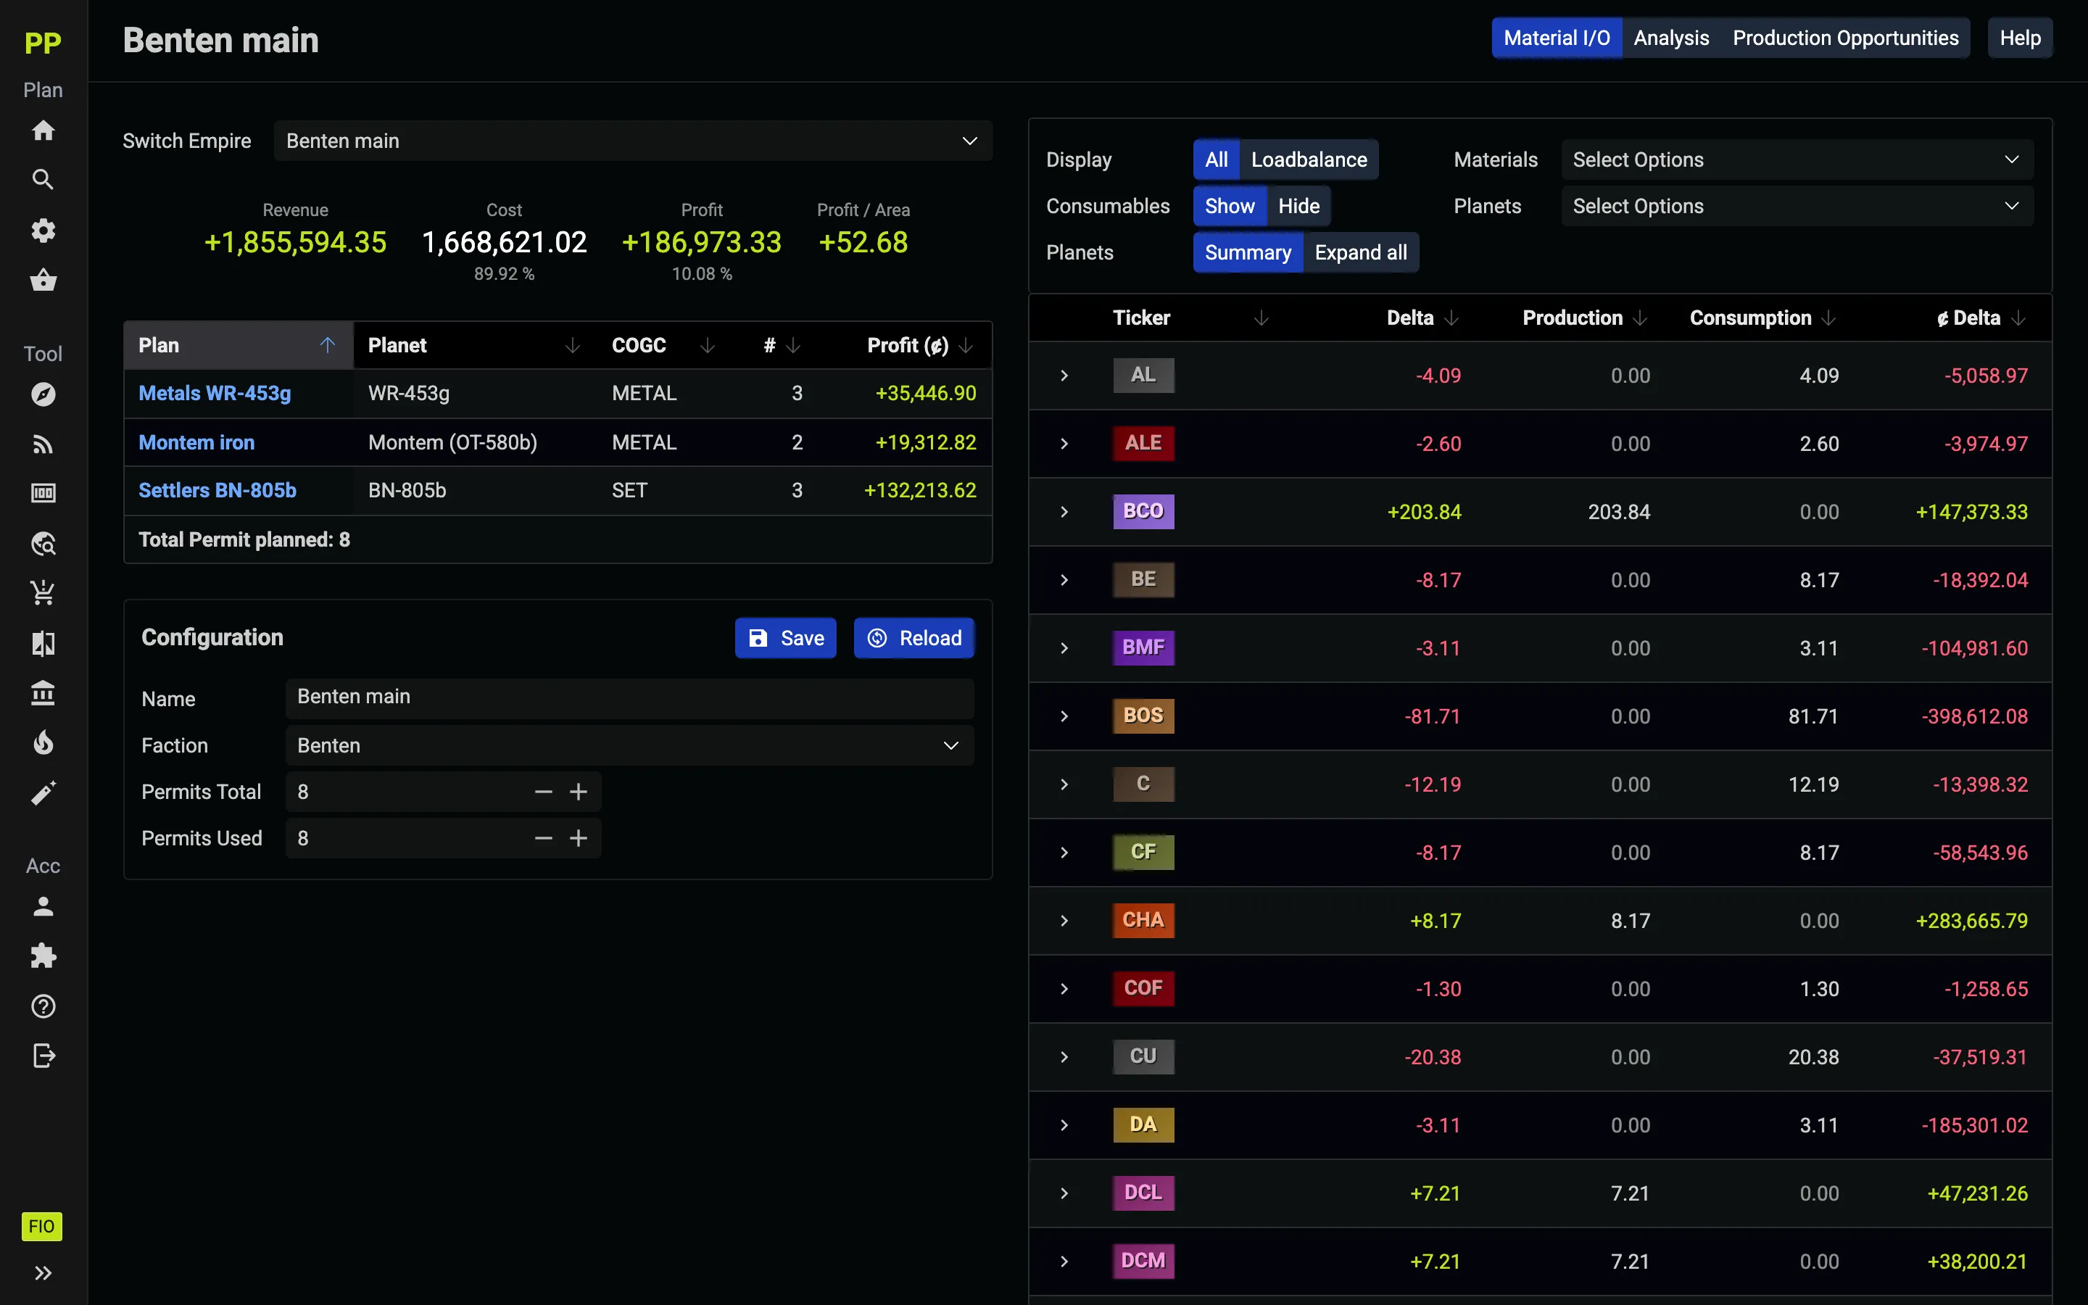The width and height of the screenshot is (2088, 1305).
Task: Click the RSS feed sidebar icon
Action: [43, 444]
